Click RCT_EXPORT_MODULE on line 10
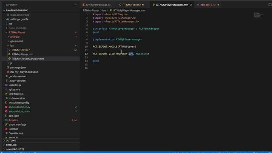Screen dimensions: 272x153 105,46
